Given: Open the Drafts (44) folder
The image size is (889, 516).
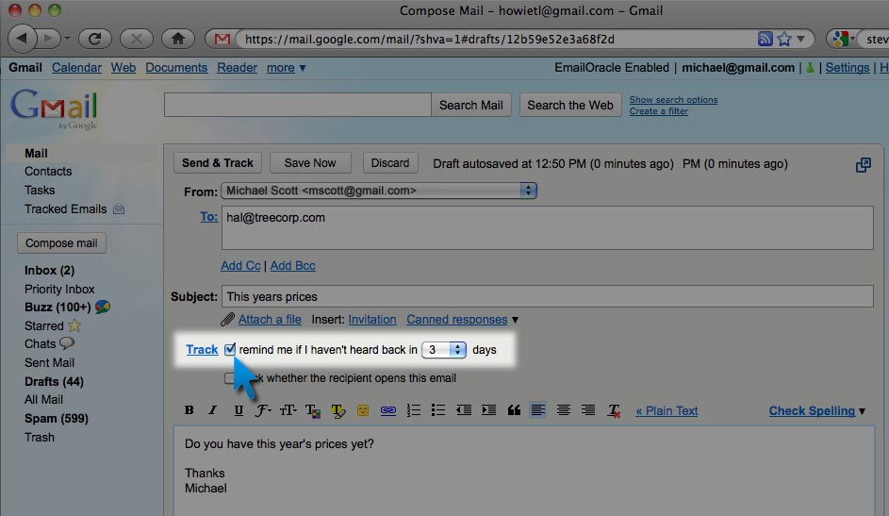Looking at the screenshot, I should click(54, 382).
